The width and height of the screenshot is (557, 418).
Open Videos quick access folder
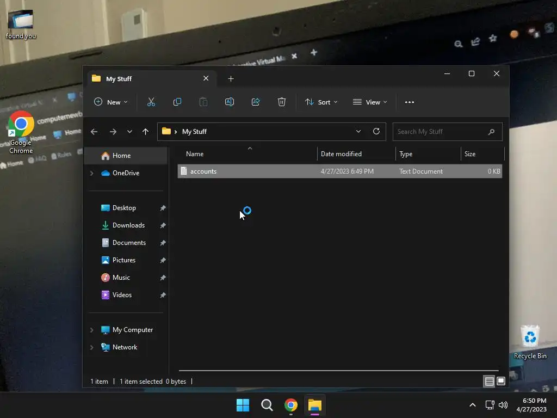(x=122, y=295)
